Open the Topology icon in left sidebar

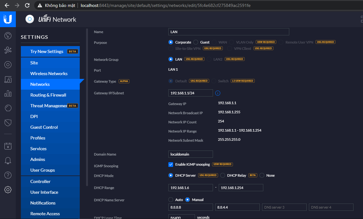click(8, 50)
